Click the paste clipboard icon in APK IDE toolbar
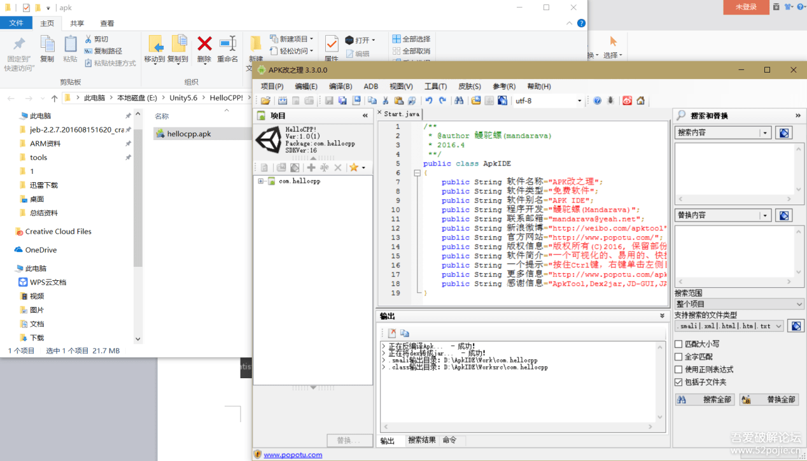 pos(398,101)
